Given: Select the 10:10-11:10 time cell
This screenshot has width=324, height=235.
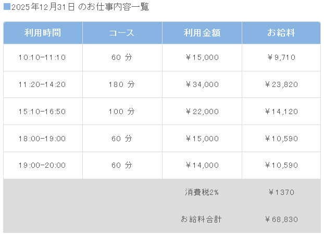Looking at the screenshot, I should point(42,57).
